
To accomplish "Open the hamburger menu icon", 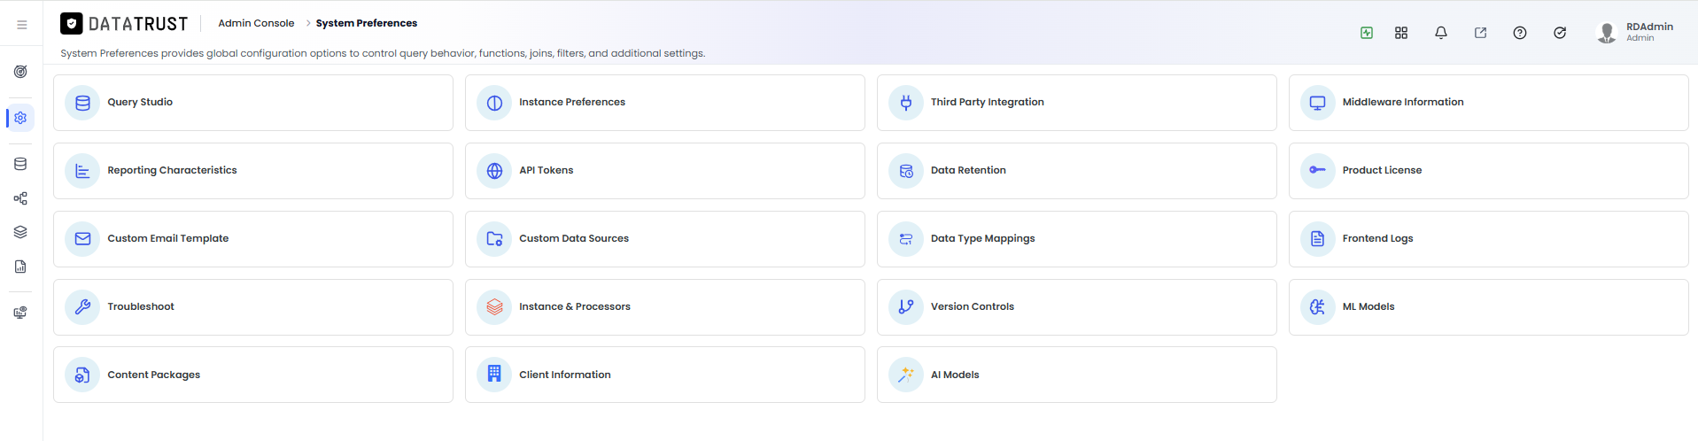I will coord(21,25).
